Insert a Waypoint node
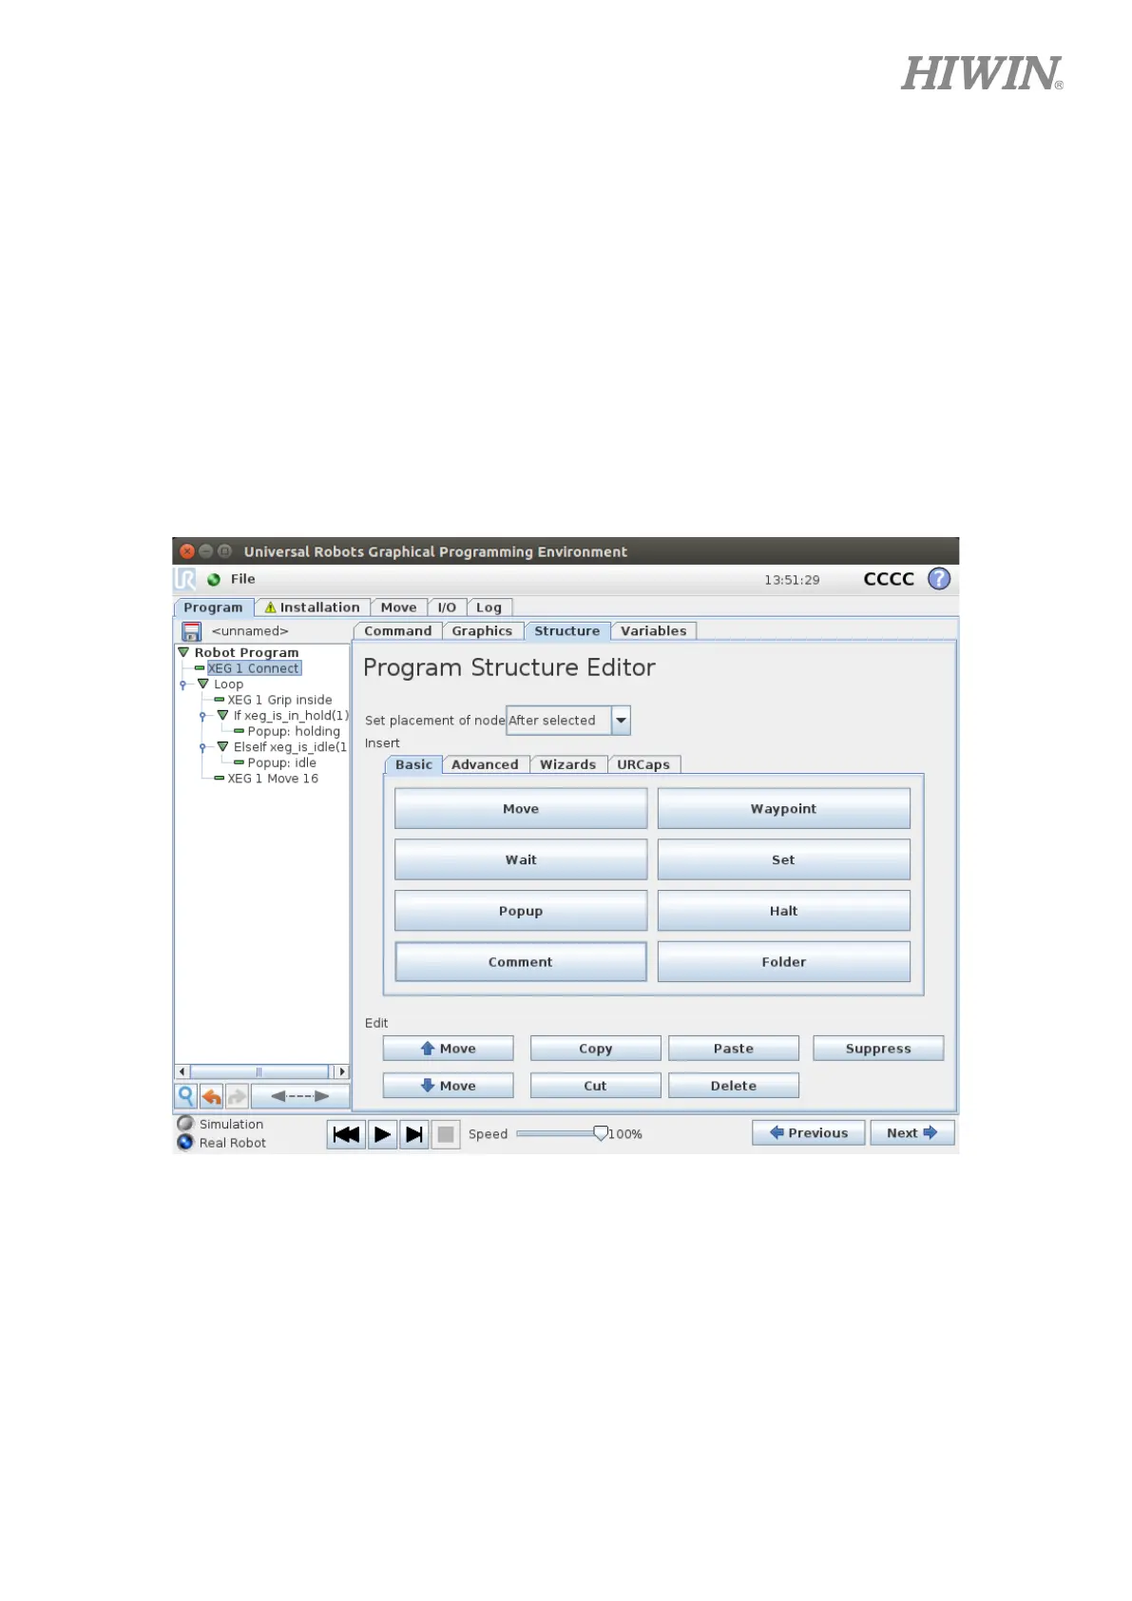1132x1601 pixels. (784, 809)
